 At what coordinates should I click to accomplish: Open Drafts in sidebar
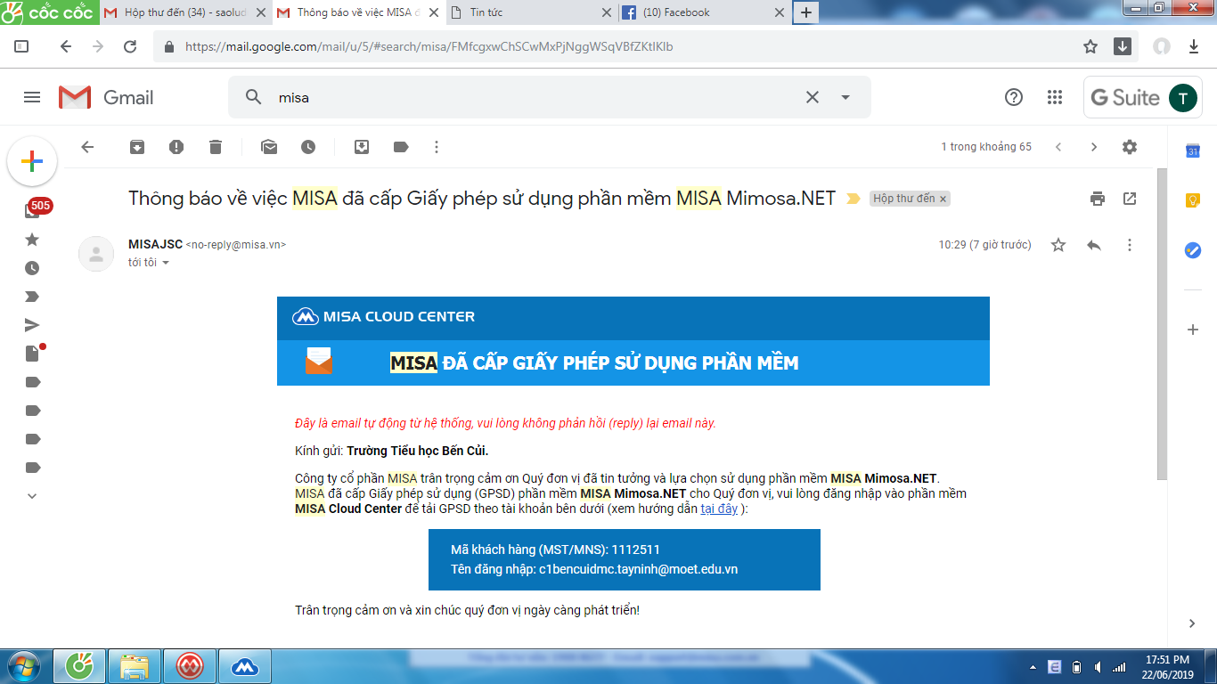click(x=33, y=354)
